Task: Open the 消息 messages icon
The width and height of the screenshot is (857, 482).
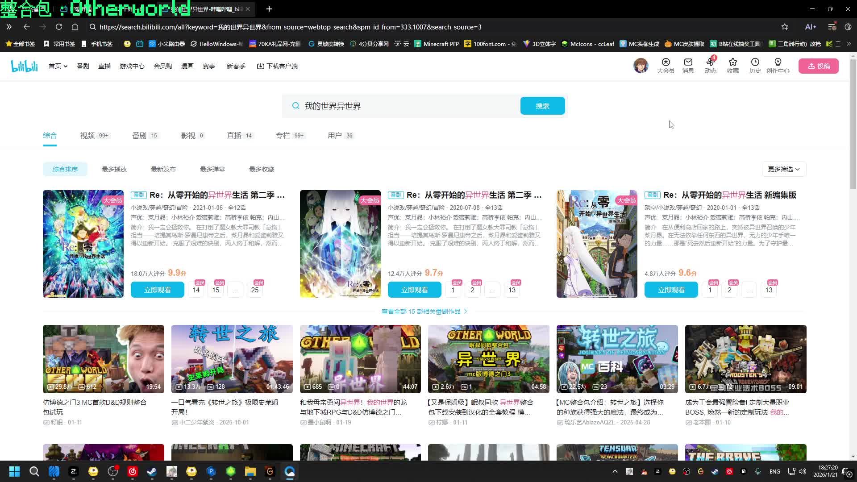Action: [688, 62]
